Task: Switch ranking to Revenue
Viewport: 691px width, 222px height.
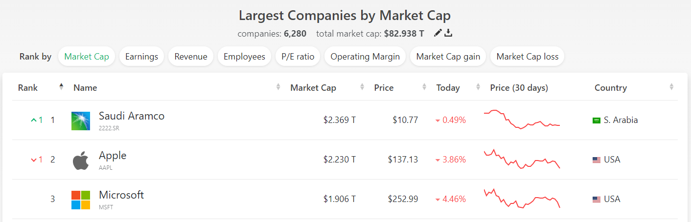Action: (191, 57)
